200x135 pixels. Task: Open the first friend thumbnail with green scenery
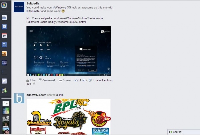pos(6,110)
